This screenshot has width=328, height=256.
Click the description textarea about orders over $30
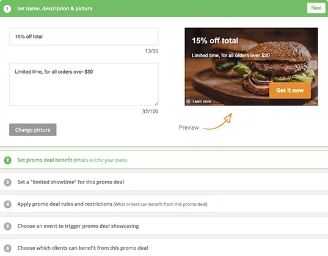(84, 84)
